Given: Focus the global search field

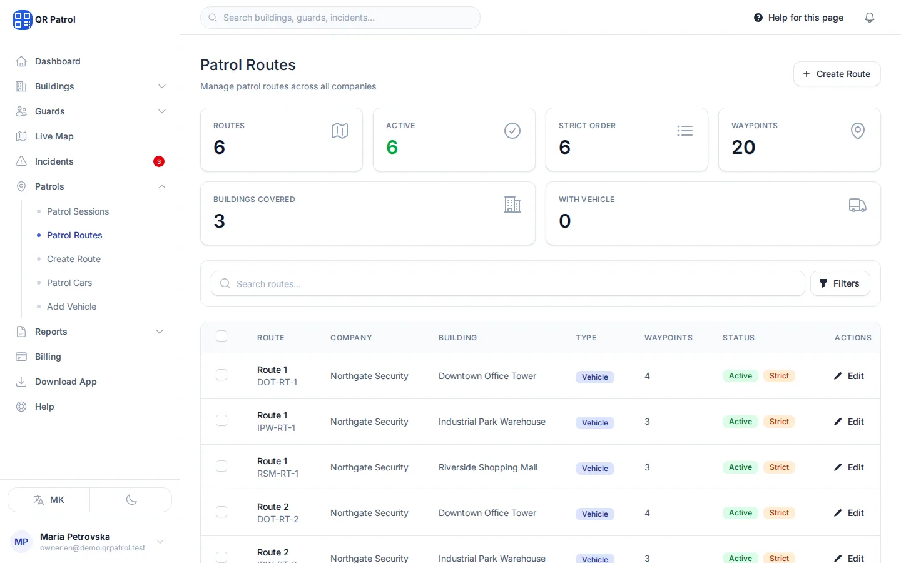Looking at the screenshot, I should [340, 18].
